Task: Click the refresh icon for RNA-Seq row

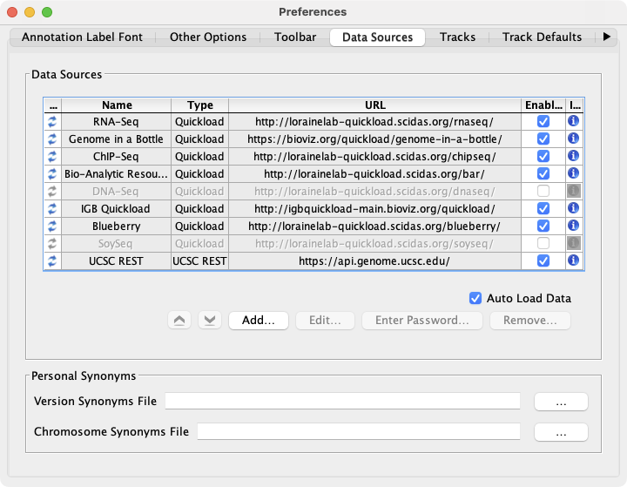Action: click(x=51, y=122)
